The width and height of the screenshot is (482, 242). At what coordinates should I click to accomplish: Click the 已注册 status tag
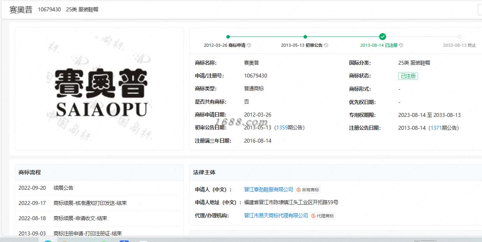(408, 76)
